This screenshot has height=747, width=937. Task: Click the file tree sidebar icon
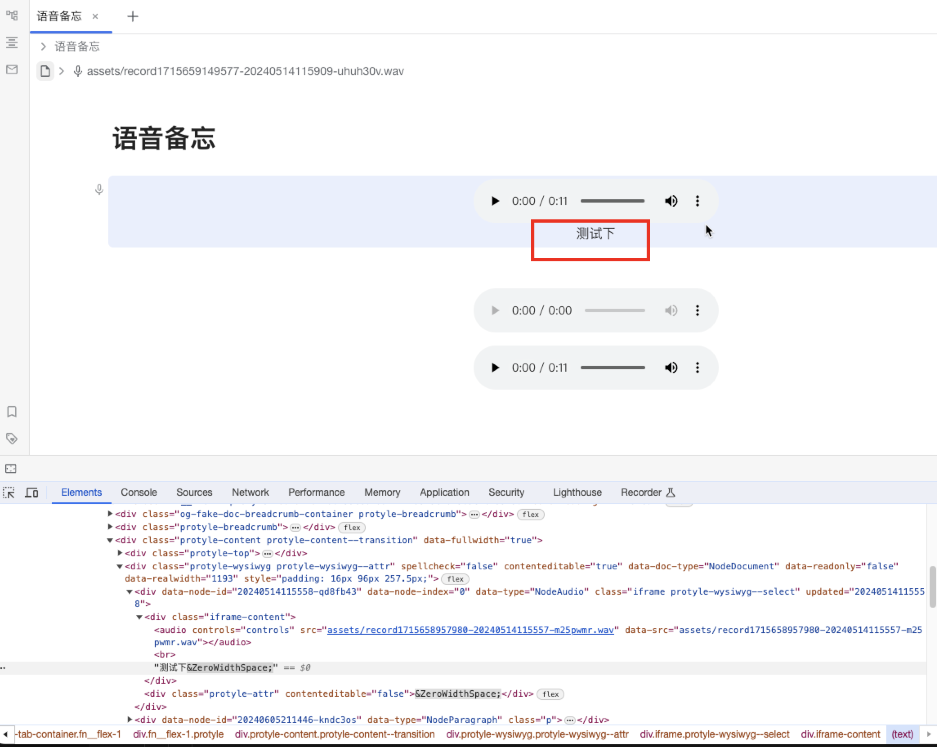point(12,16)
